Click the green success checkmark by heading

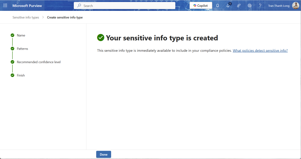tap(101, 38)
